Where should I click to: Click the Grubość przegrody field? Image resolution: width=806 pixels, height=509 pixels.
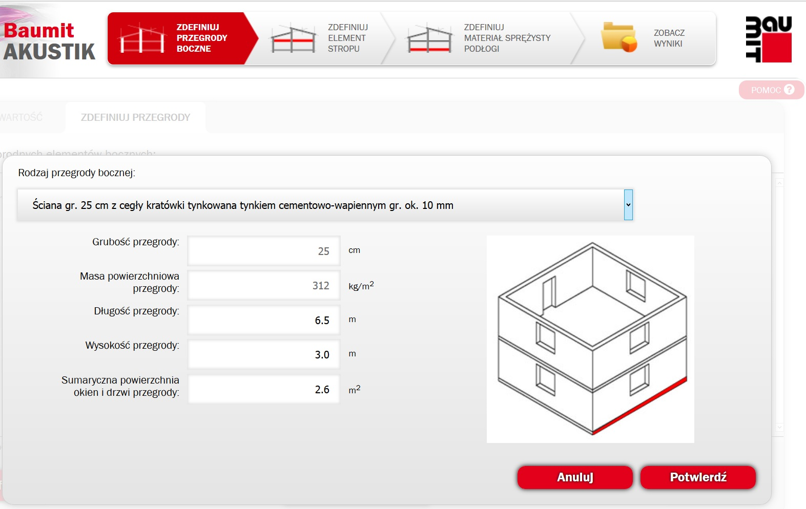coord(264,251)
